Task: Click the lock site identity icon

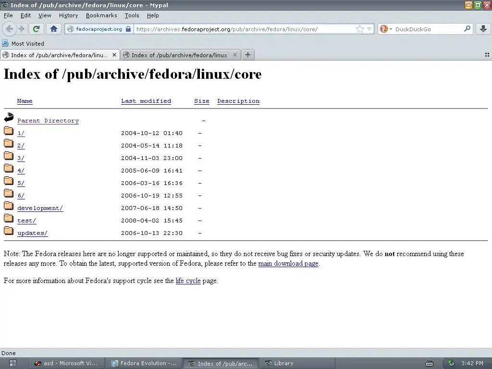Action: 128,29
